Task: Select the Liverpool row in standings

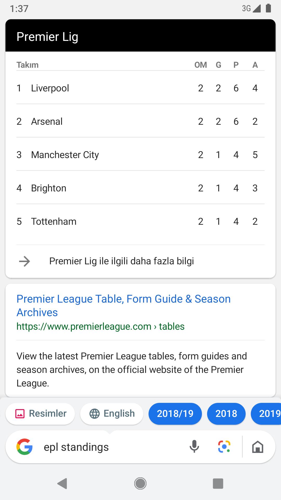Action: coord(140,88)
